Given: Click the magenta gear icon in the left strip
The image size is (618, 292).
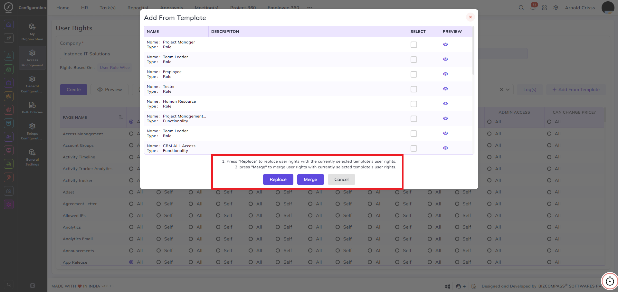Looking at the screenshot, I should click(9, 204).
